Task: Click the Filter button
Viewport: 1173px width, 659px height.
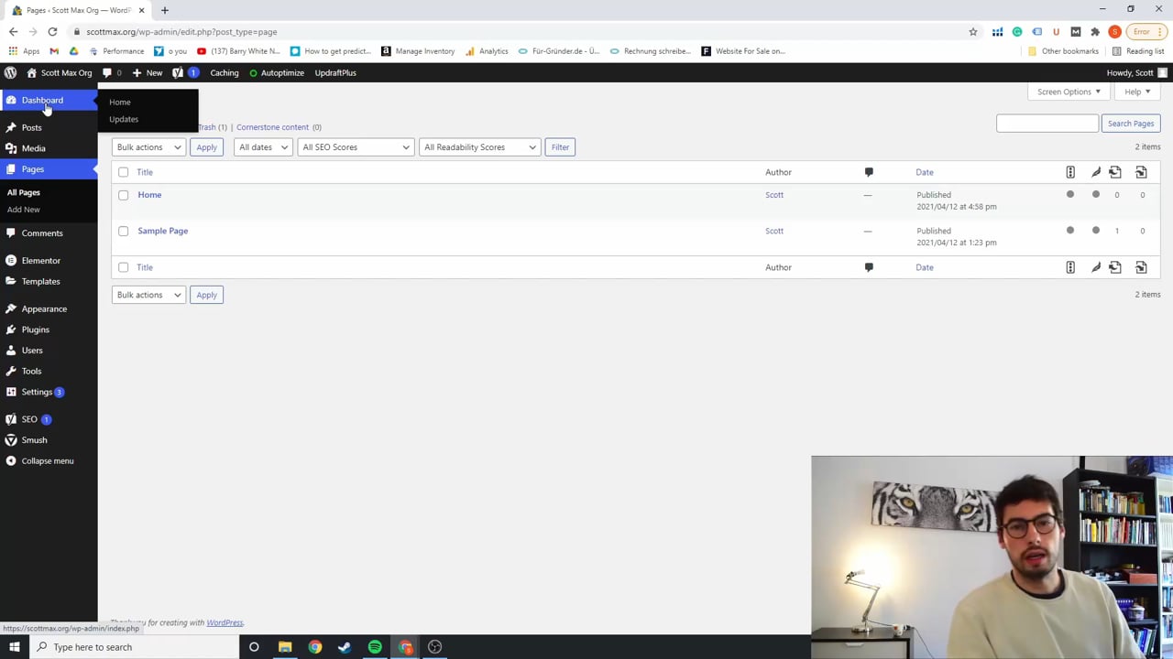Action: point(560,147)
